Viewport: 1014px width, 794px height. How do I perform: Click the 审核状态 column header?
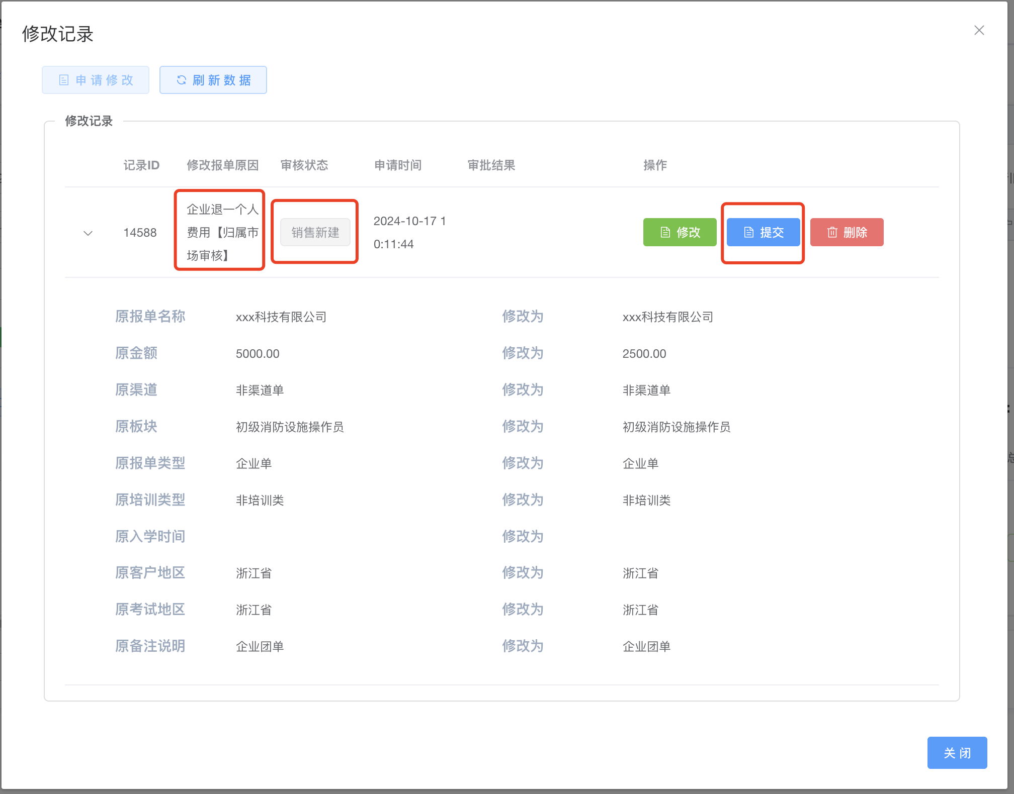click(304, 165)
